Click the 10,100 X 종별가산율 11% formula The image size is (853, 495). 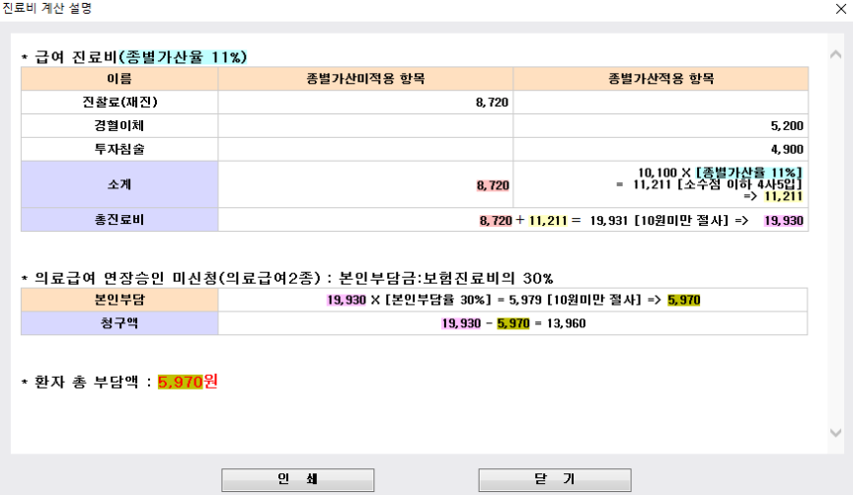coord(721,173)
